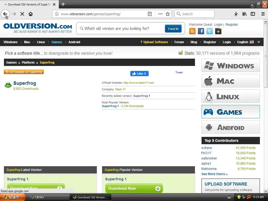Open the recently added Superfrog 1 link

point(142,96)
